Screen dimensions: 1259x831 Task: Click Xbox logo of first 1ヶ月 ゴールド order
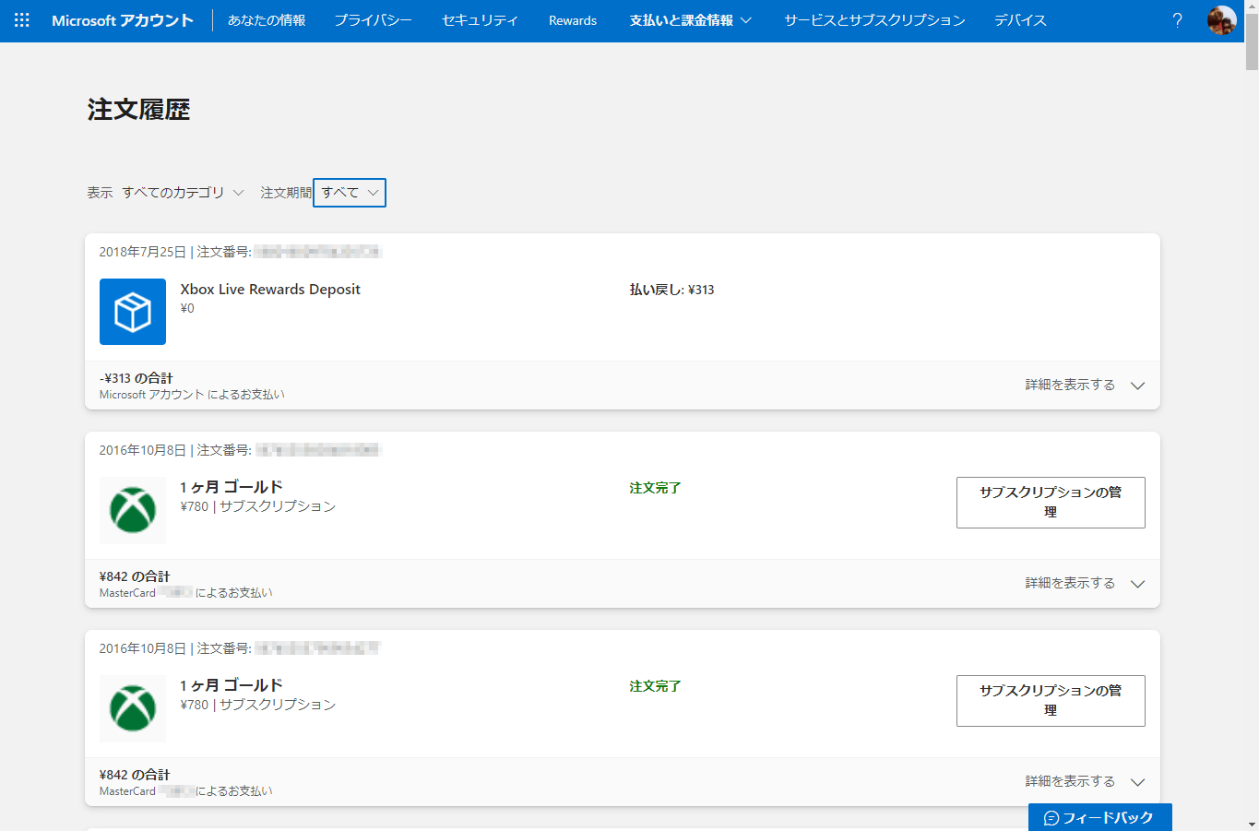pyautogui.click(x=133, y=510)
